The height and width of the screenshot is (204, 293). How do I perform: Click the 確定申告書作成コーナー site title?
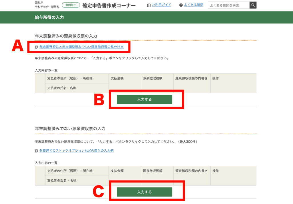(x=109, y=5)
